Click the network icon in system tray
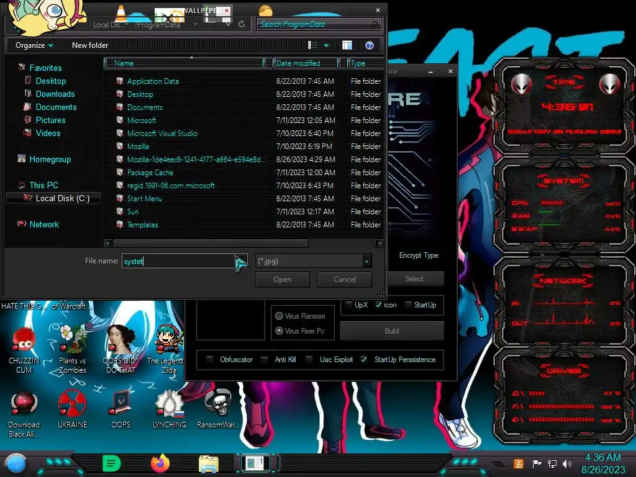636x477 pixels. (552, 463)
